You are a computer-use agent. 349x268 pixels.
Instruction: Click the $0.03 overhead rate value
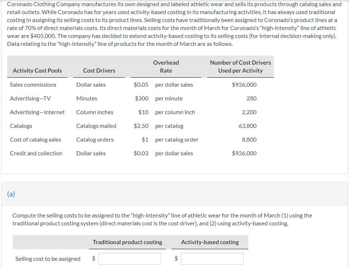pyautogui.click(x=141, y=154)
